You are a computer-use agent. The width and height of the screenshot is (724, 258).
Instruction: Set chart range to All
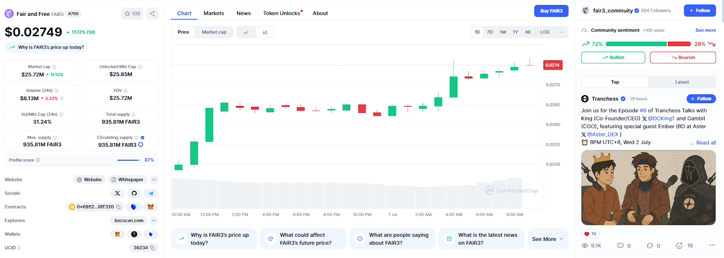(528, 32)
